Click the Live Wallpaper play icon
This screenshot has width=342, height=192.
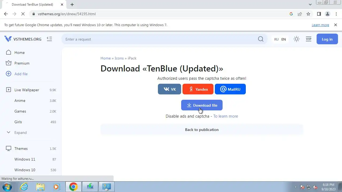click(9, 90)
